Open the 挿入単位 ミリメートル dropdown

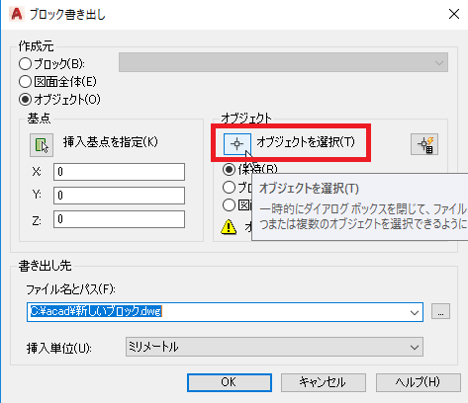[x=274, y=347]
